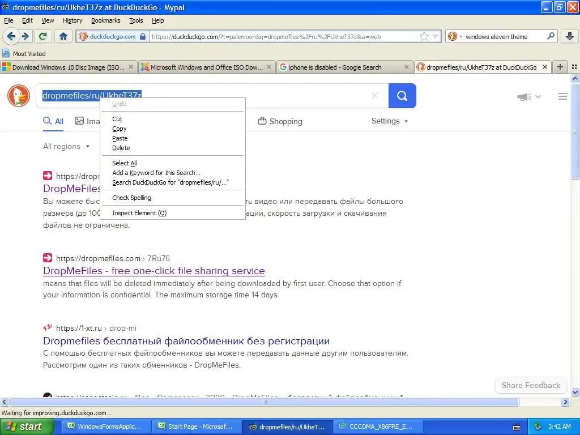Open the File menu
Screen dimensions: 580x435
click(x=8, y=20)
